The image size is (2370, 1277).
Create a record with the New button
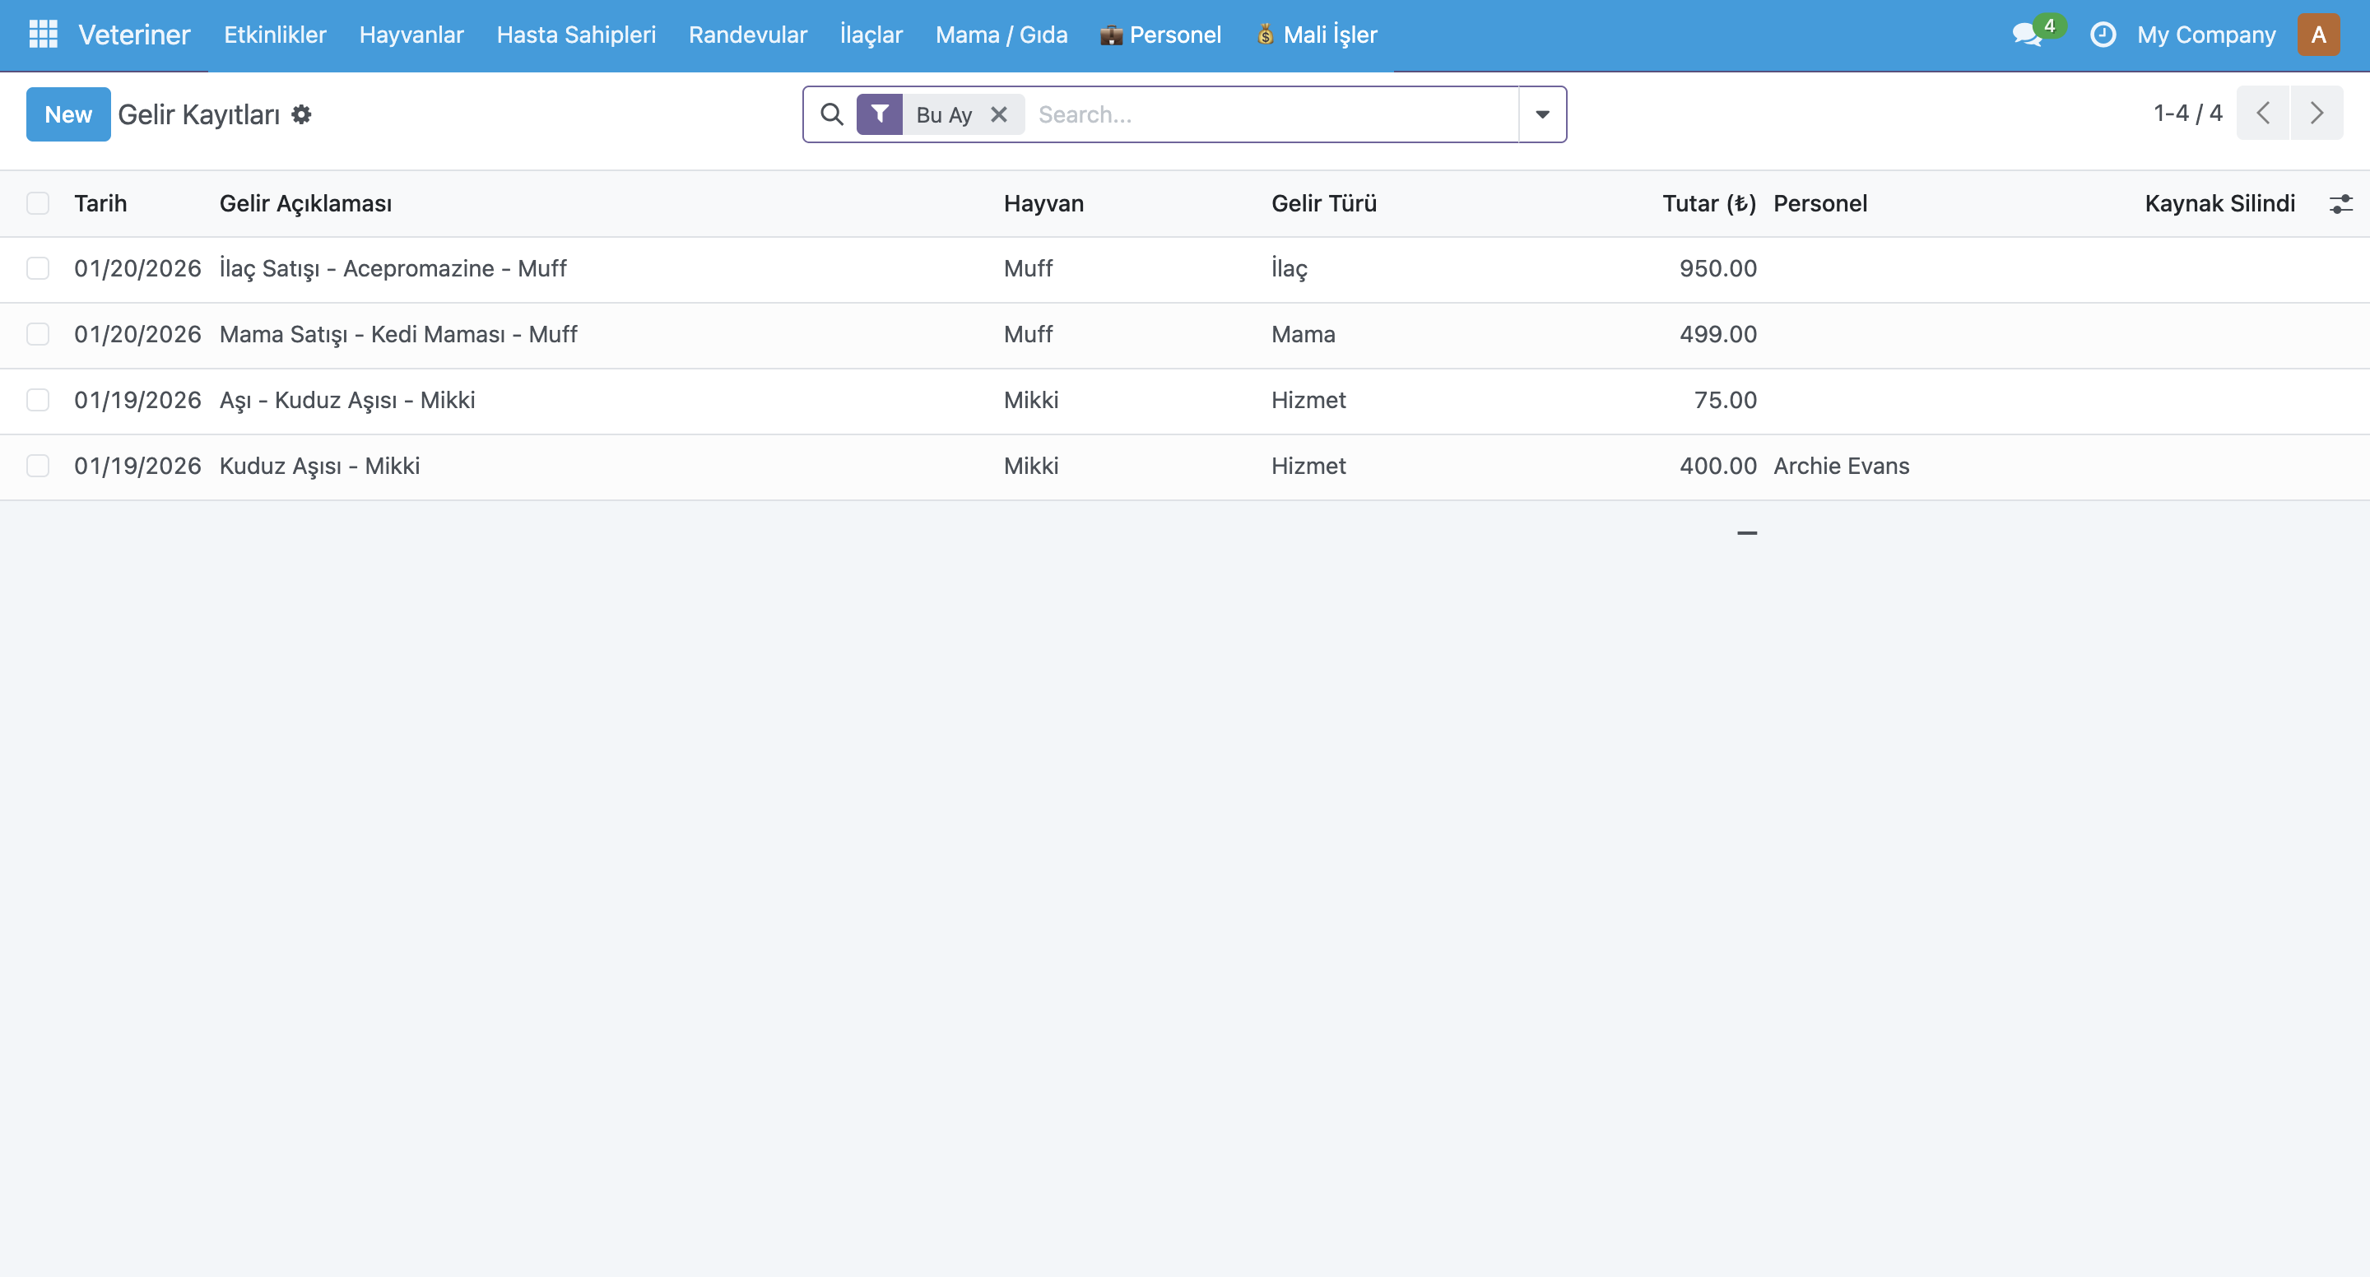(68, 114)
